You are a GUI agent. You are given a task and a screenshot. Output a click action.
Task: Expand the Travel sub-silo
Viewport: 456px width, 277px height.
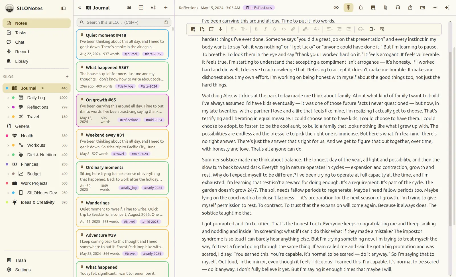click(8, 117)
